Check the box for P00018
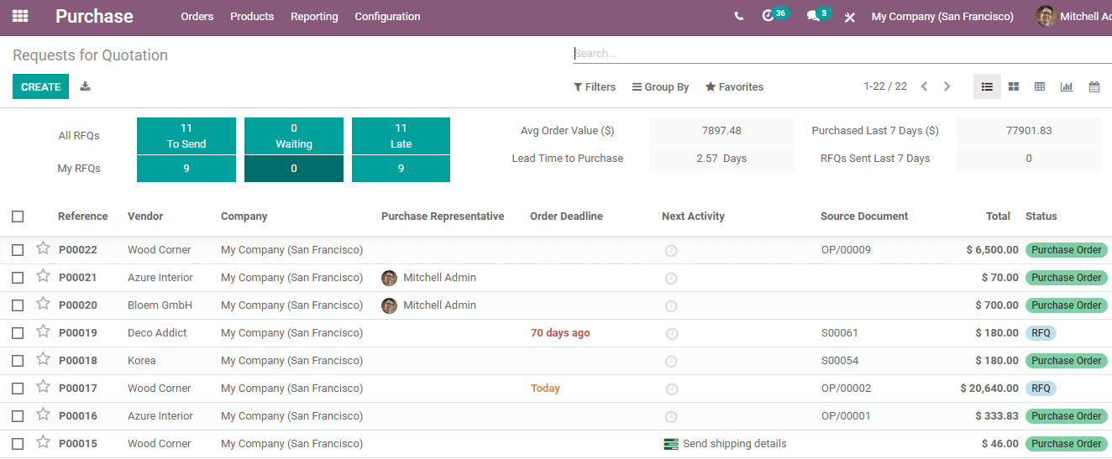Viewport: 1112px width, 459px height. point(18,361)
